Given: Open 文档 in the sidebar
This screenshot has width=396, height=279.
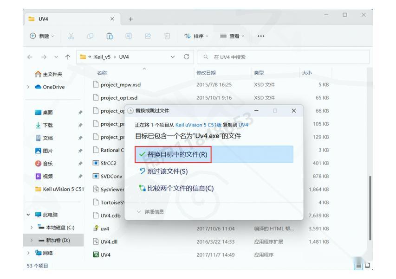Looking at the screenshot, I should [44, 138].
